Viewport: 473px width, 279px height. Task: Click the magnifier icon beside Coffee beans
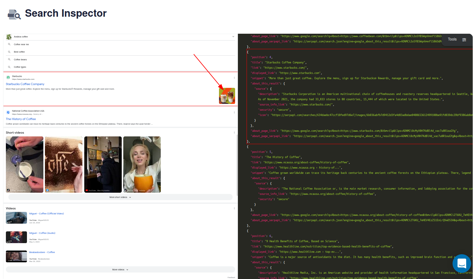[x=9, y=59]
